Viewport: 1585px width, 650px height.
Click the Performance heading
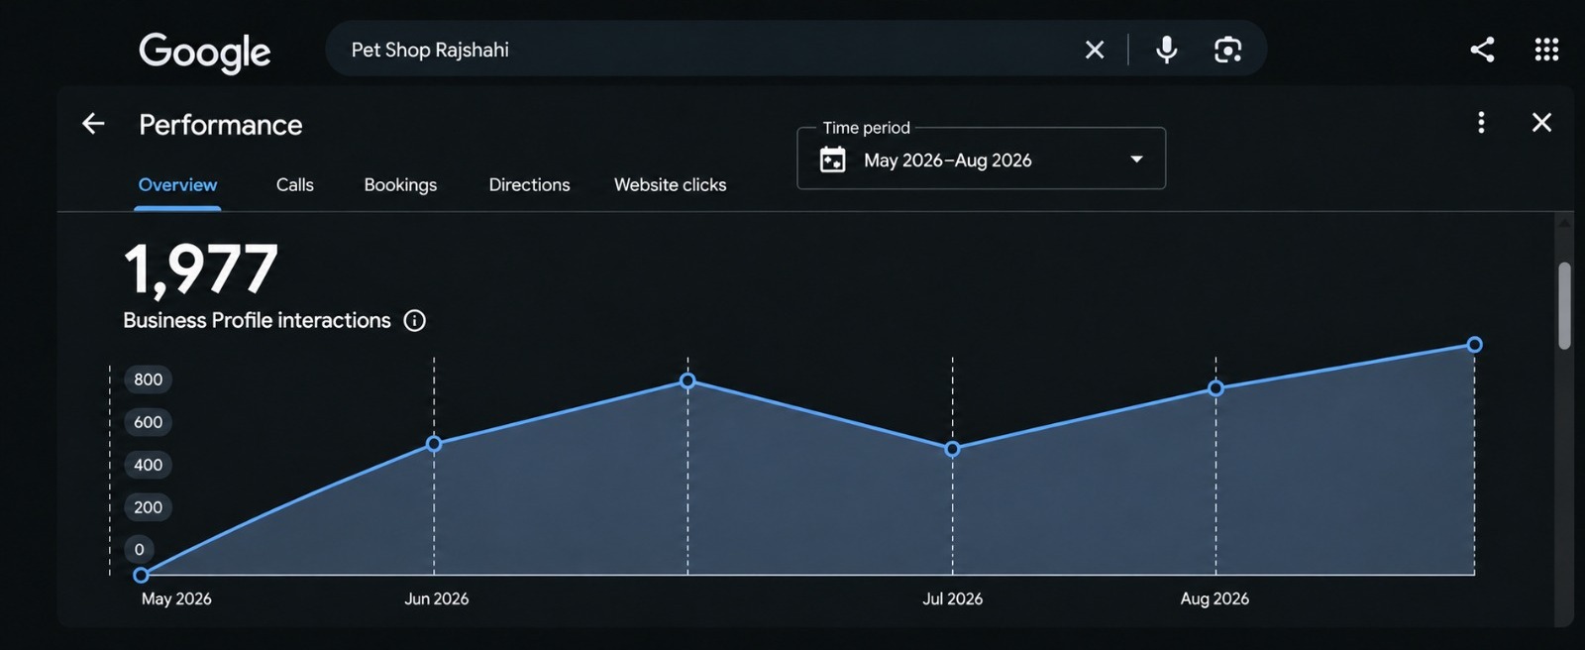pos(221,125)
